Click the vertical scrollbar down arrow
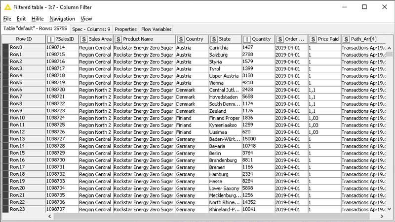395x222 pixels. pos(389,209)
